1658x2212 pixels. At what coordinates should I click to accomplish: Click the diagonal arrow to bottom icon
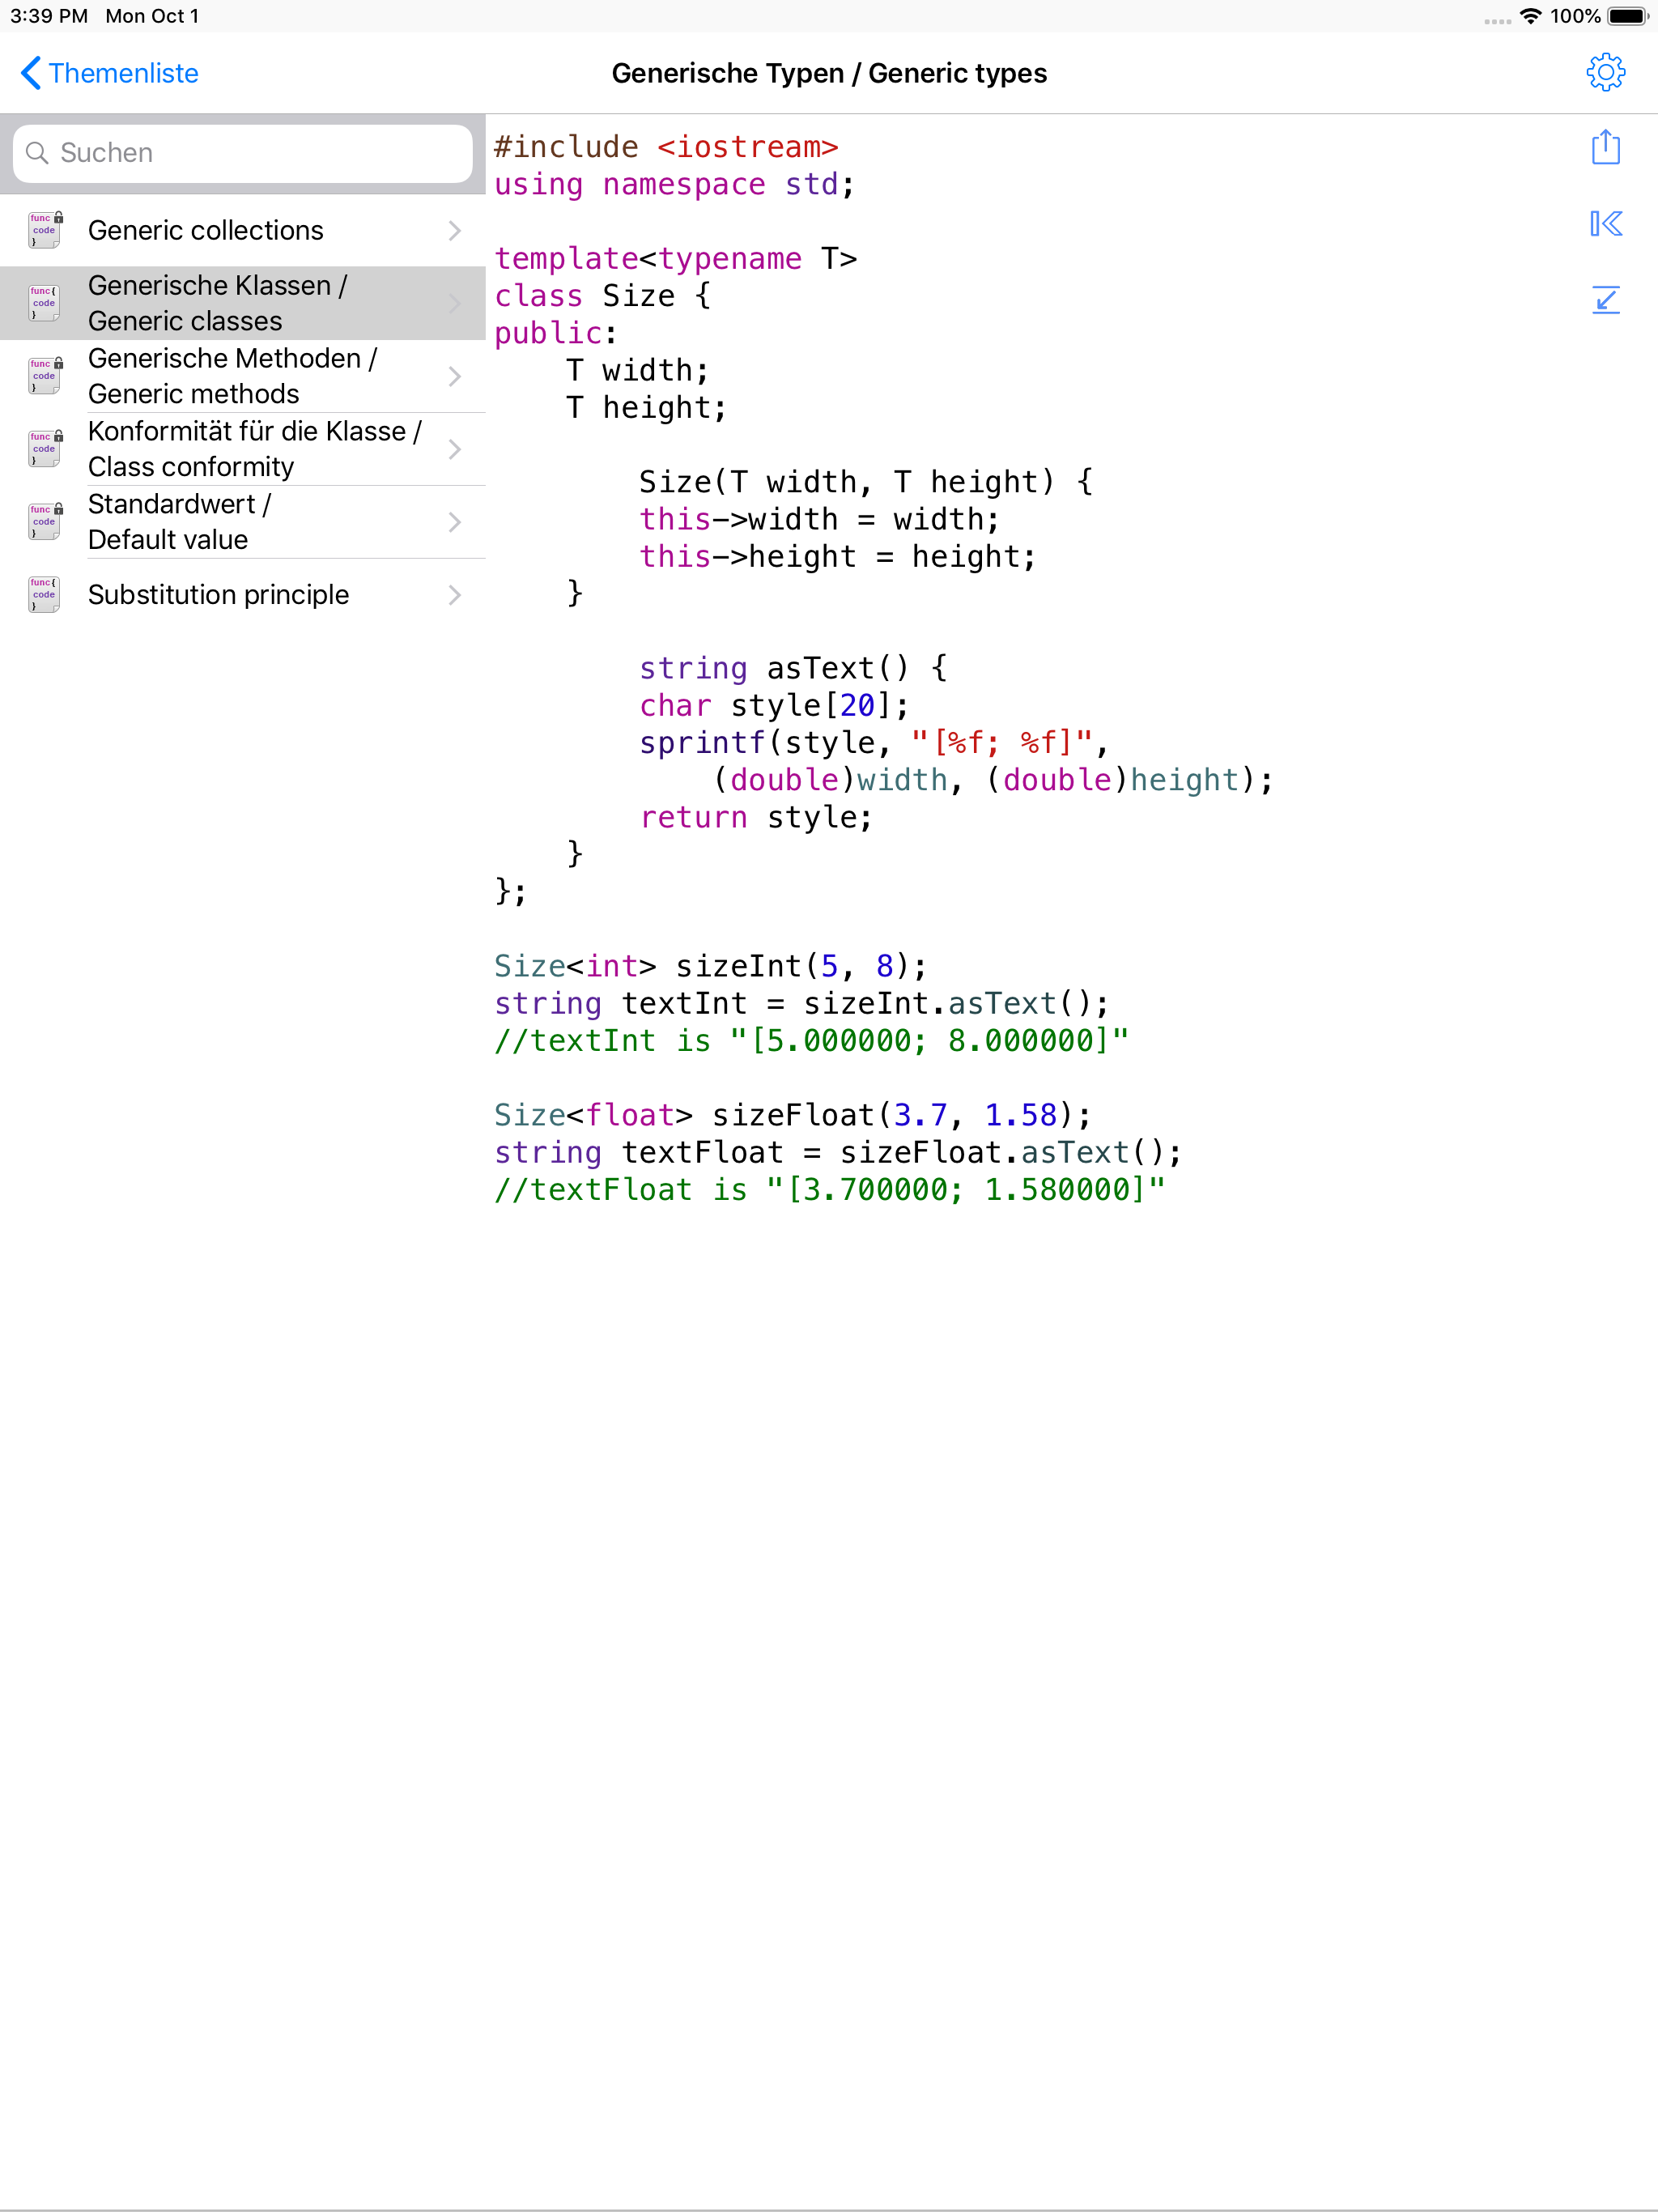(1605, 299)
